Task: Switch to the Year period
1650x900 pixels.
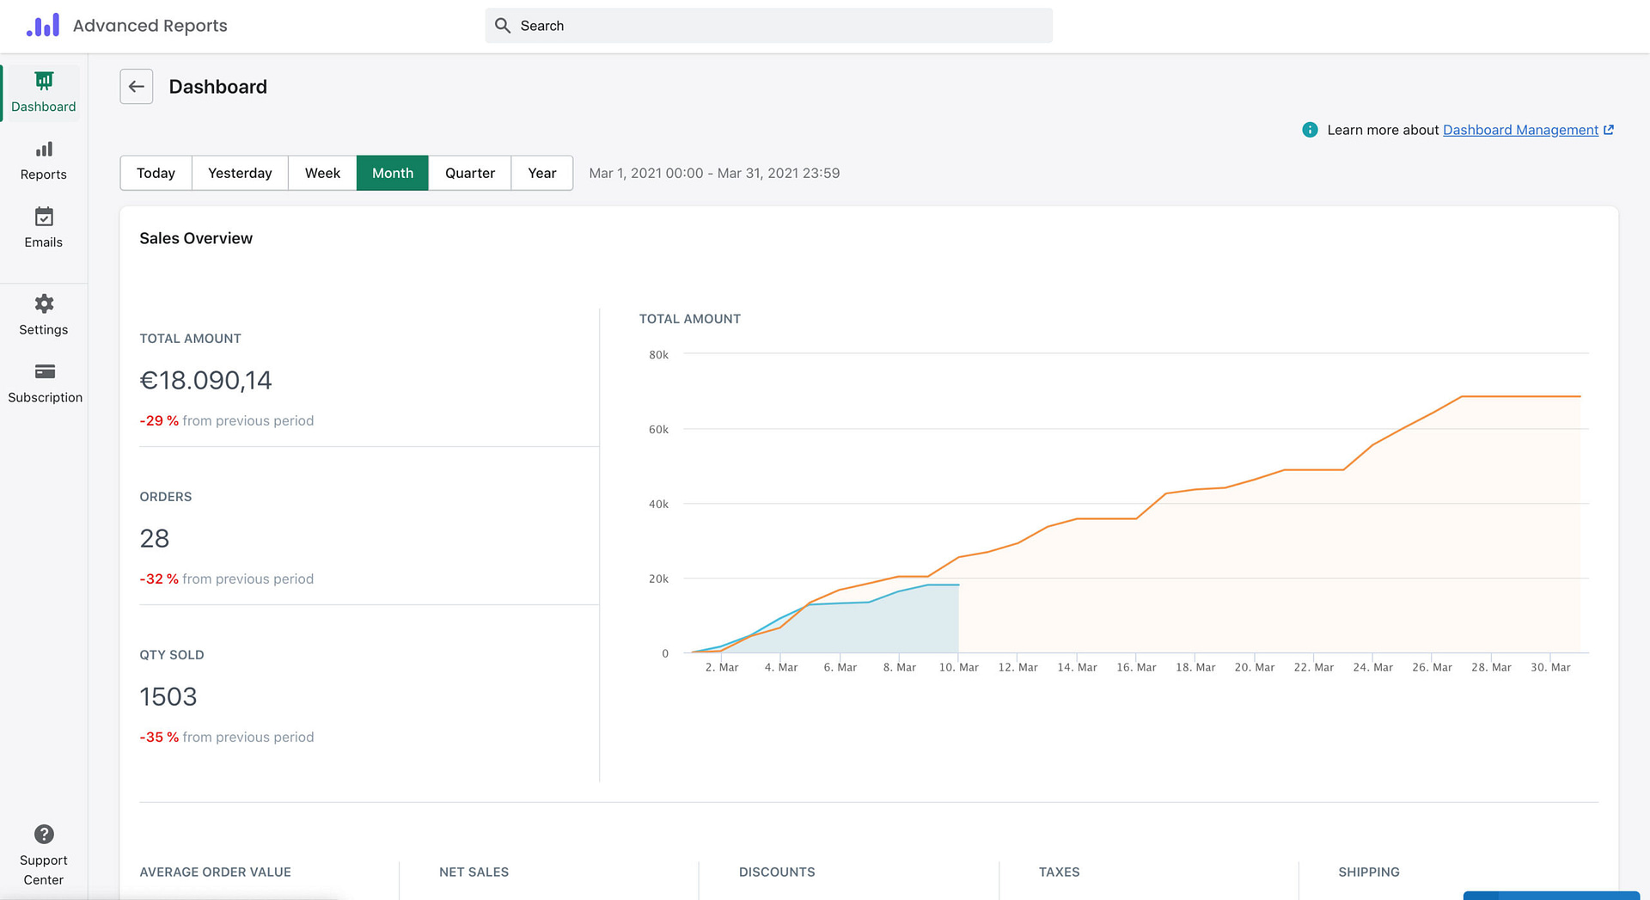Action: click(x=542, y=173)
